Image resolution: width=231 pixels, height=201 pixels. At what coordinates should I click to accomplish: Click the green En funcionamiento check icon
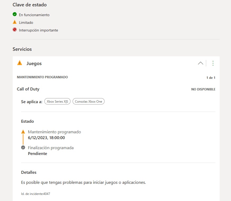pyautogui.click(x=15, y=15)
